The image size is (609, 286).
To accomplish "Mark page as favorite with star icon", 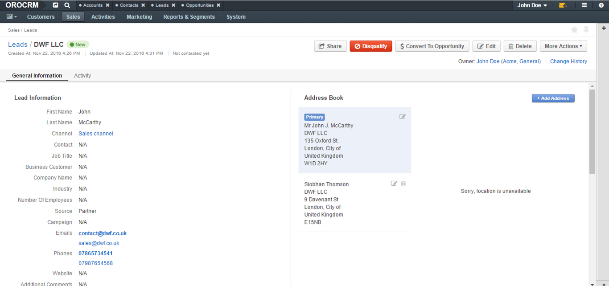I will [574, 30].
